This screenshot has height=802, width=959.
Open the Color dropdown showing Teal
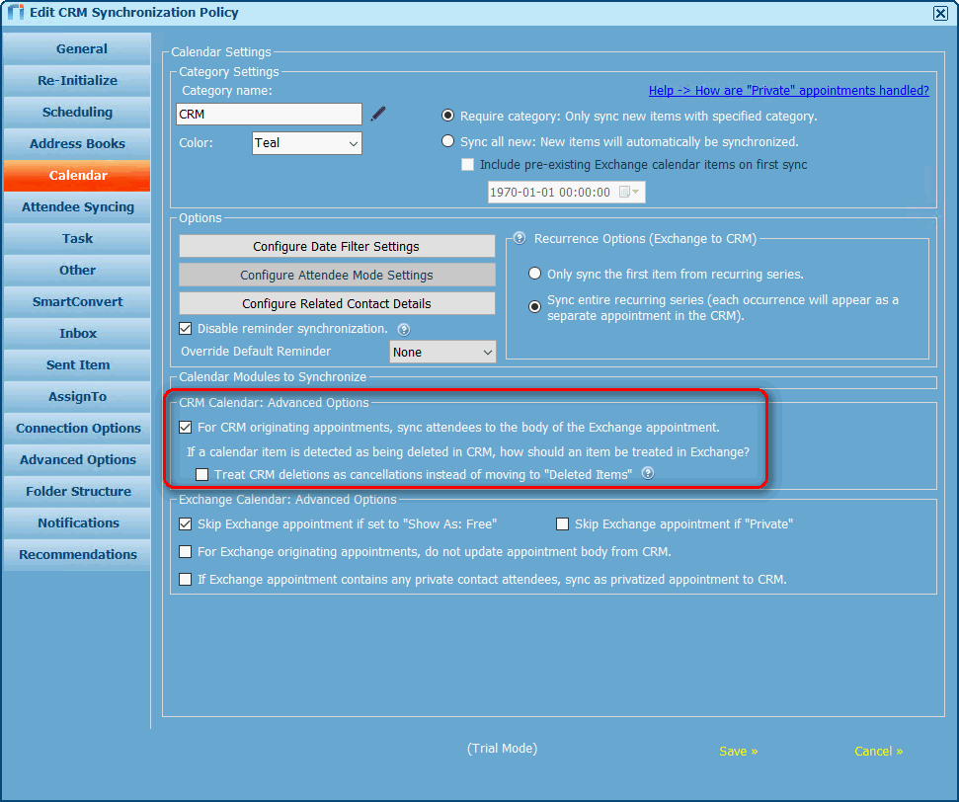(x=306, y=143)
